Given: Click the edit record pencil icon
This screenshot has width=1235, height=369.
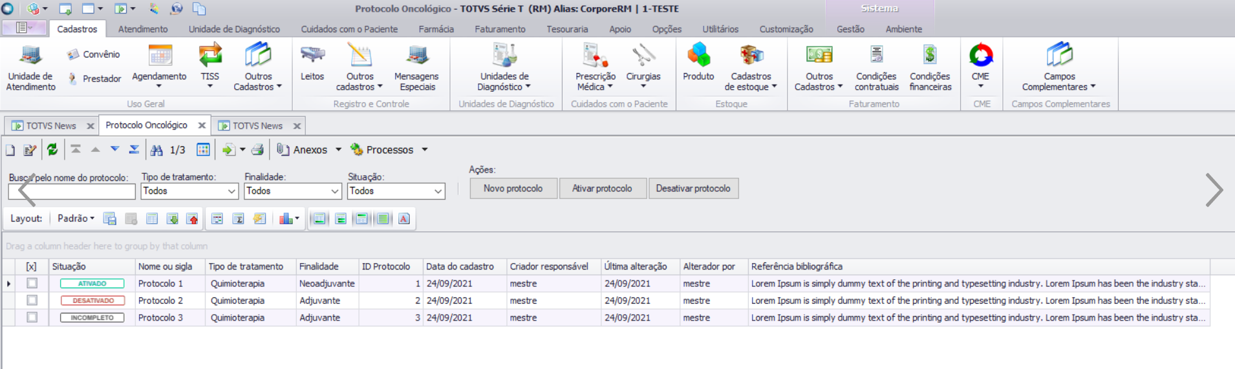Looking at the screenshot, I should pos(30,150).
